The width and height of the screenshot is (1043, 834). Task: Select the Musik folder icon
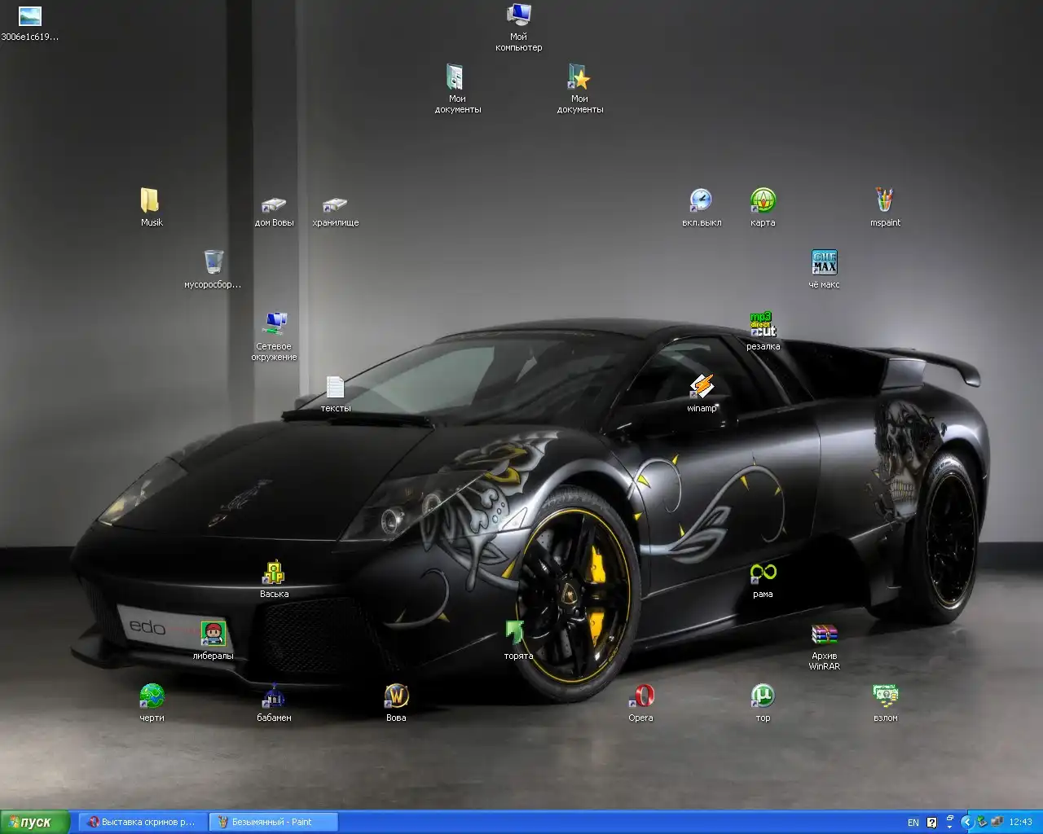pos(151,201)
